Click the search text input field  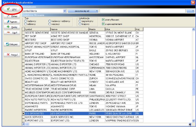coord(143,11)
